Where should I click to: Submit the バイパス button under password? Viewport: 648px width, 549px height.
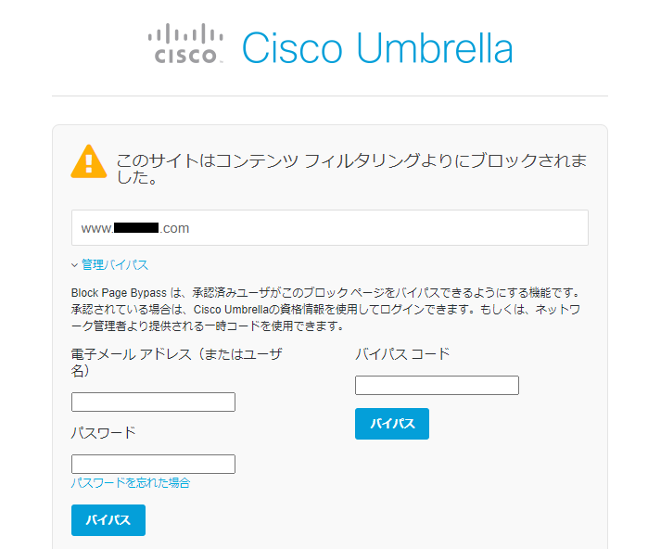click(x=108, y=520)
